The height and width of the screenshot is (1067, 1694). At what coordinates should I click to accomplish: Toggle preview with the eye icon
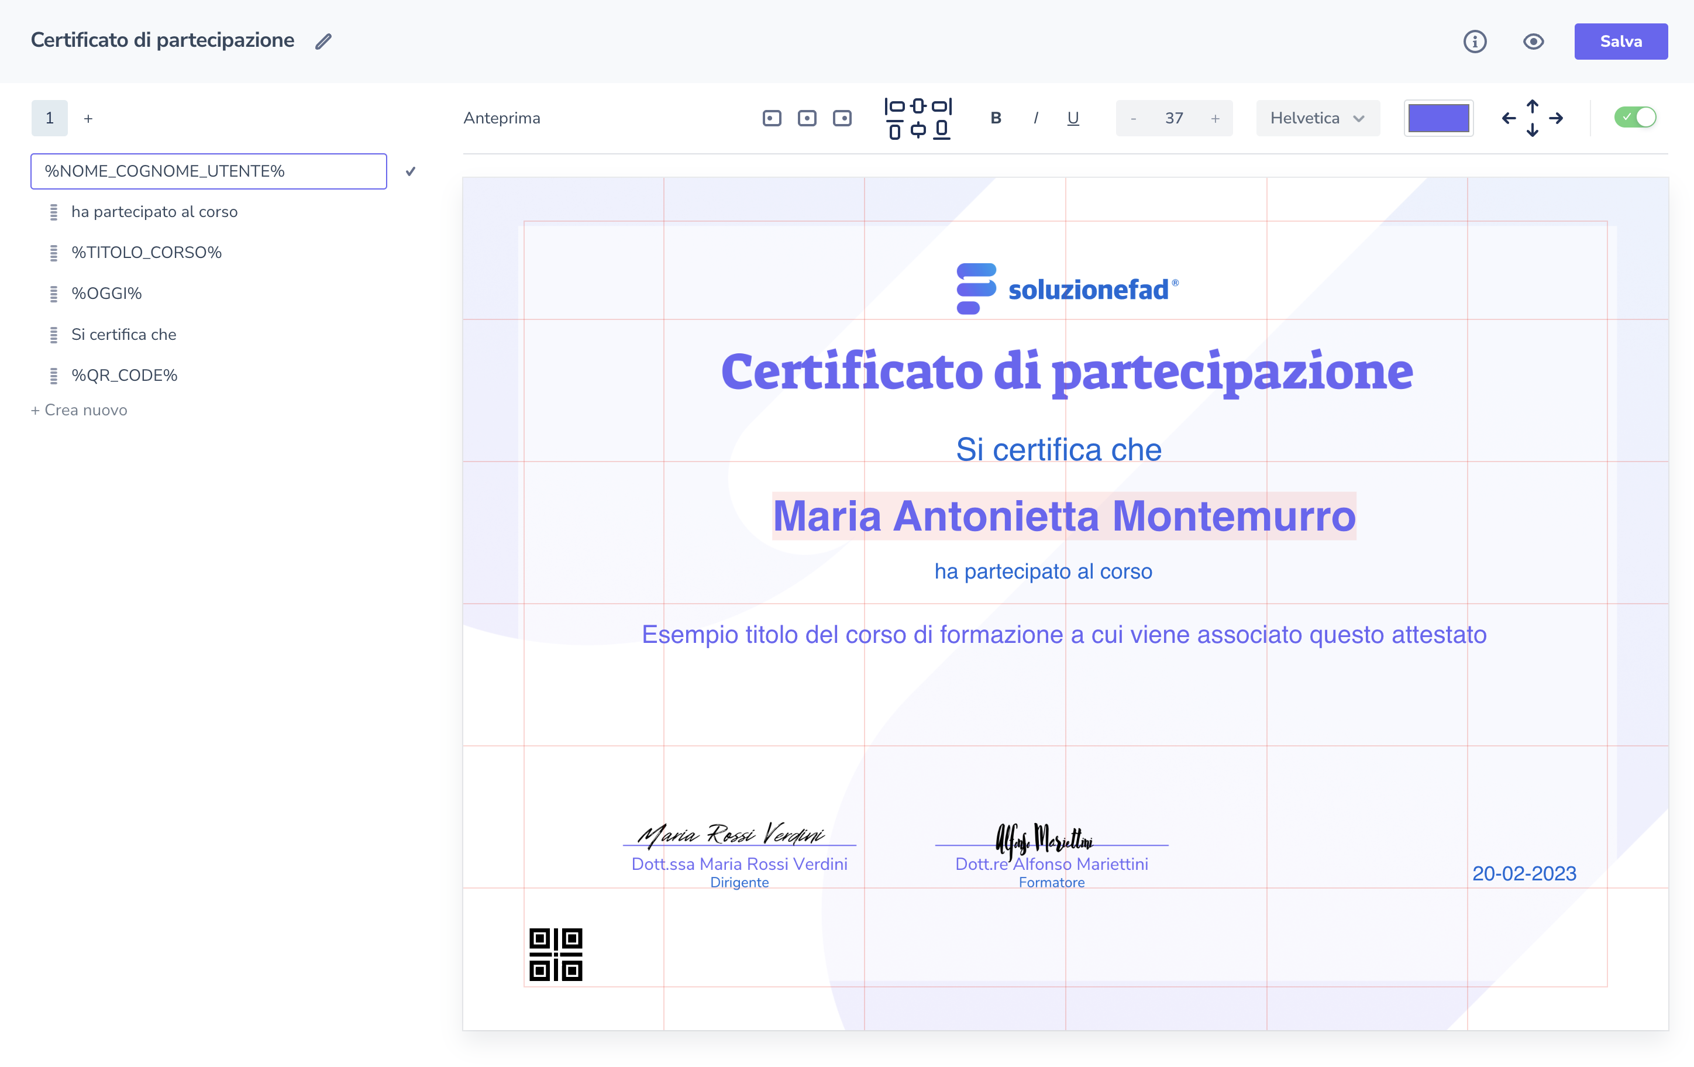(x=1533, y=42)
